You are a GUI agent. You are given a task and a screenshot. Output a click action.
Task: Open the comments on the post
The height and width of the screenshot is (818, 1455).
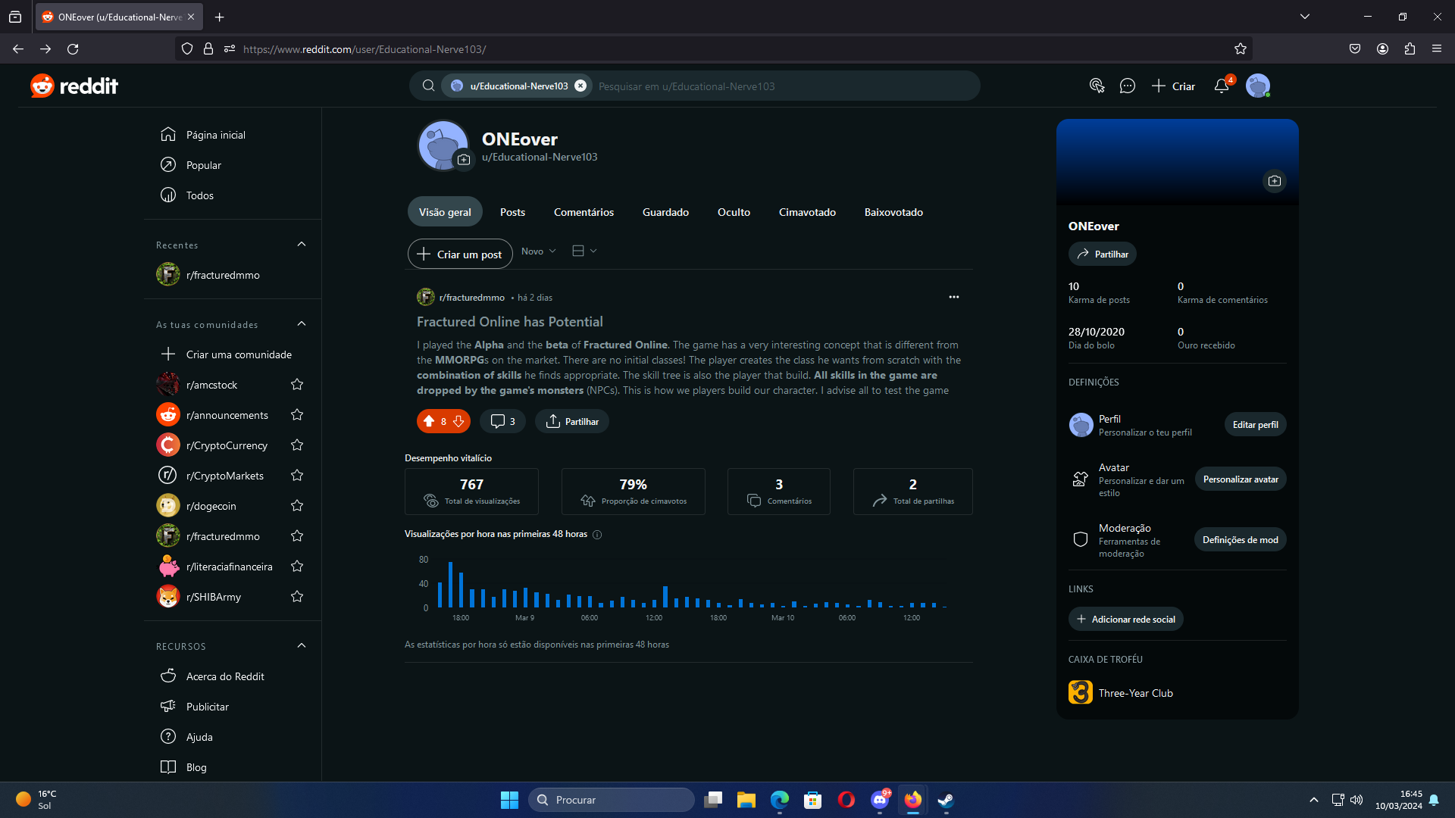503,421
